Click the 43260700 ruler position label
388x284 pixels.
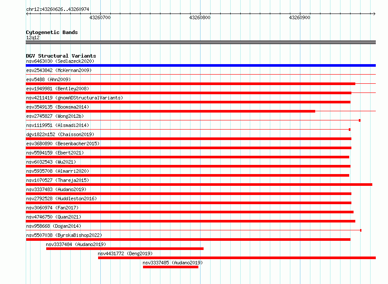click(100, 17)
